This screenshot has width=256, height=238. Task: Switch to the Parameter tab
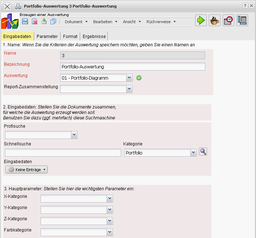point(47,36)
